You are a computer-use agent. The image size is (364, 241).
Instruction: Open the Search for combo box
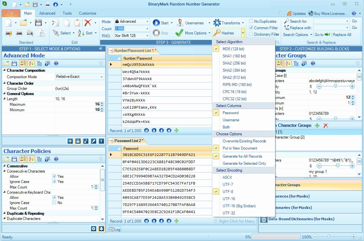point(331,21)
